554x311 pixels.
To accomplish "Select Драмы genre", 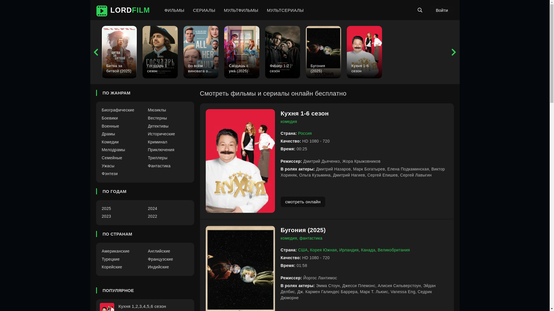I will [108, 134].
